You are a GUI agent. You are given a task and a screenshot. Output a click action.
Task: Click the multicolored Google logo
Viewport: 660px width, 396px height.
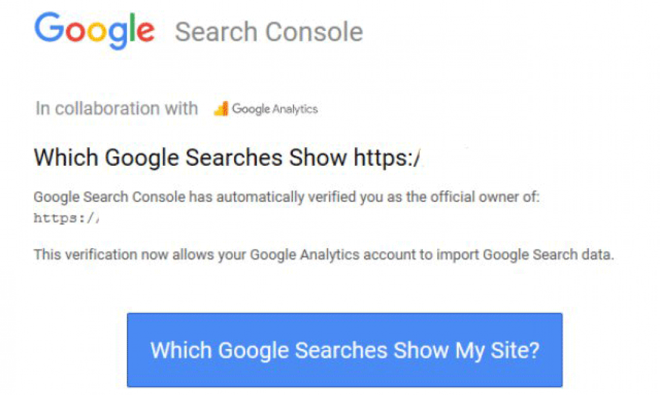tap(94, 31)
